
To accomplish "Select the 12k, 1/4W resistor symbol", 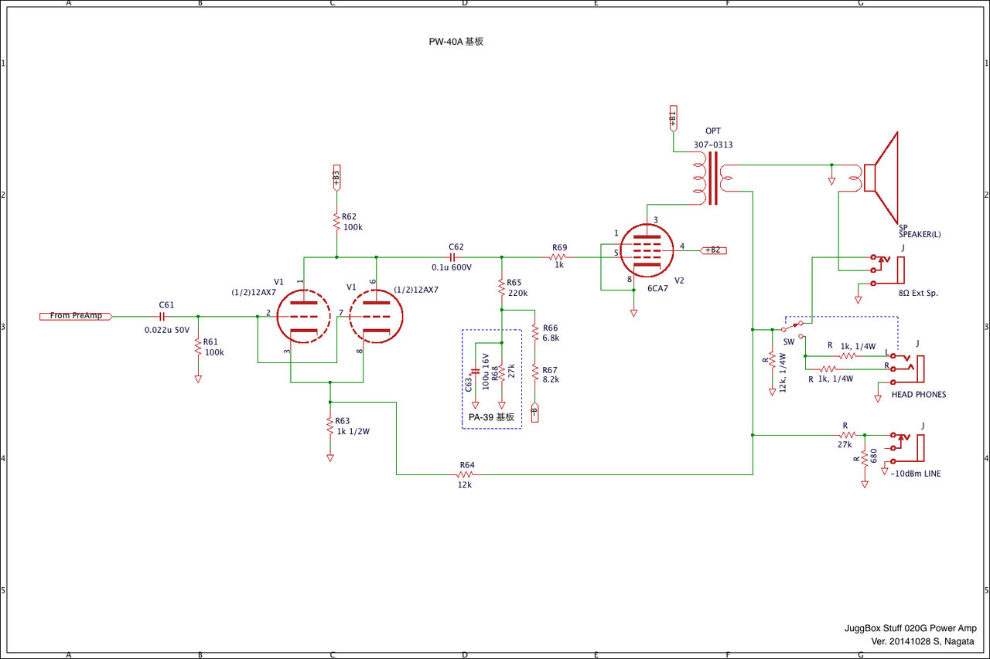I will pyautogui.click(x=772, y=362).
